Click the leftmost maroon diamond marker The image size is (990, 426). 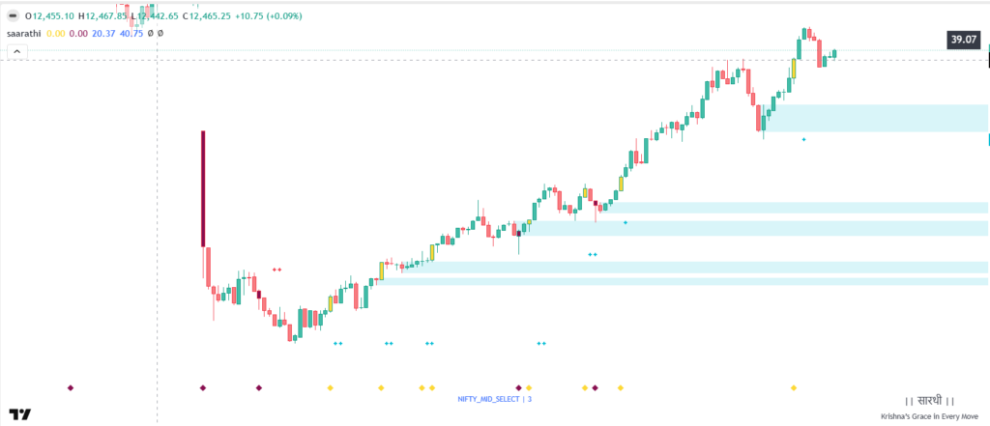point(70,387)
